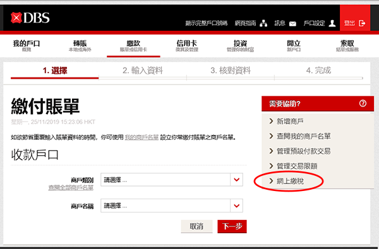Open 管理交易限額 link

(x=297, y=166)
